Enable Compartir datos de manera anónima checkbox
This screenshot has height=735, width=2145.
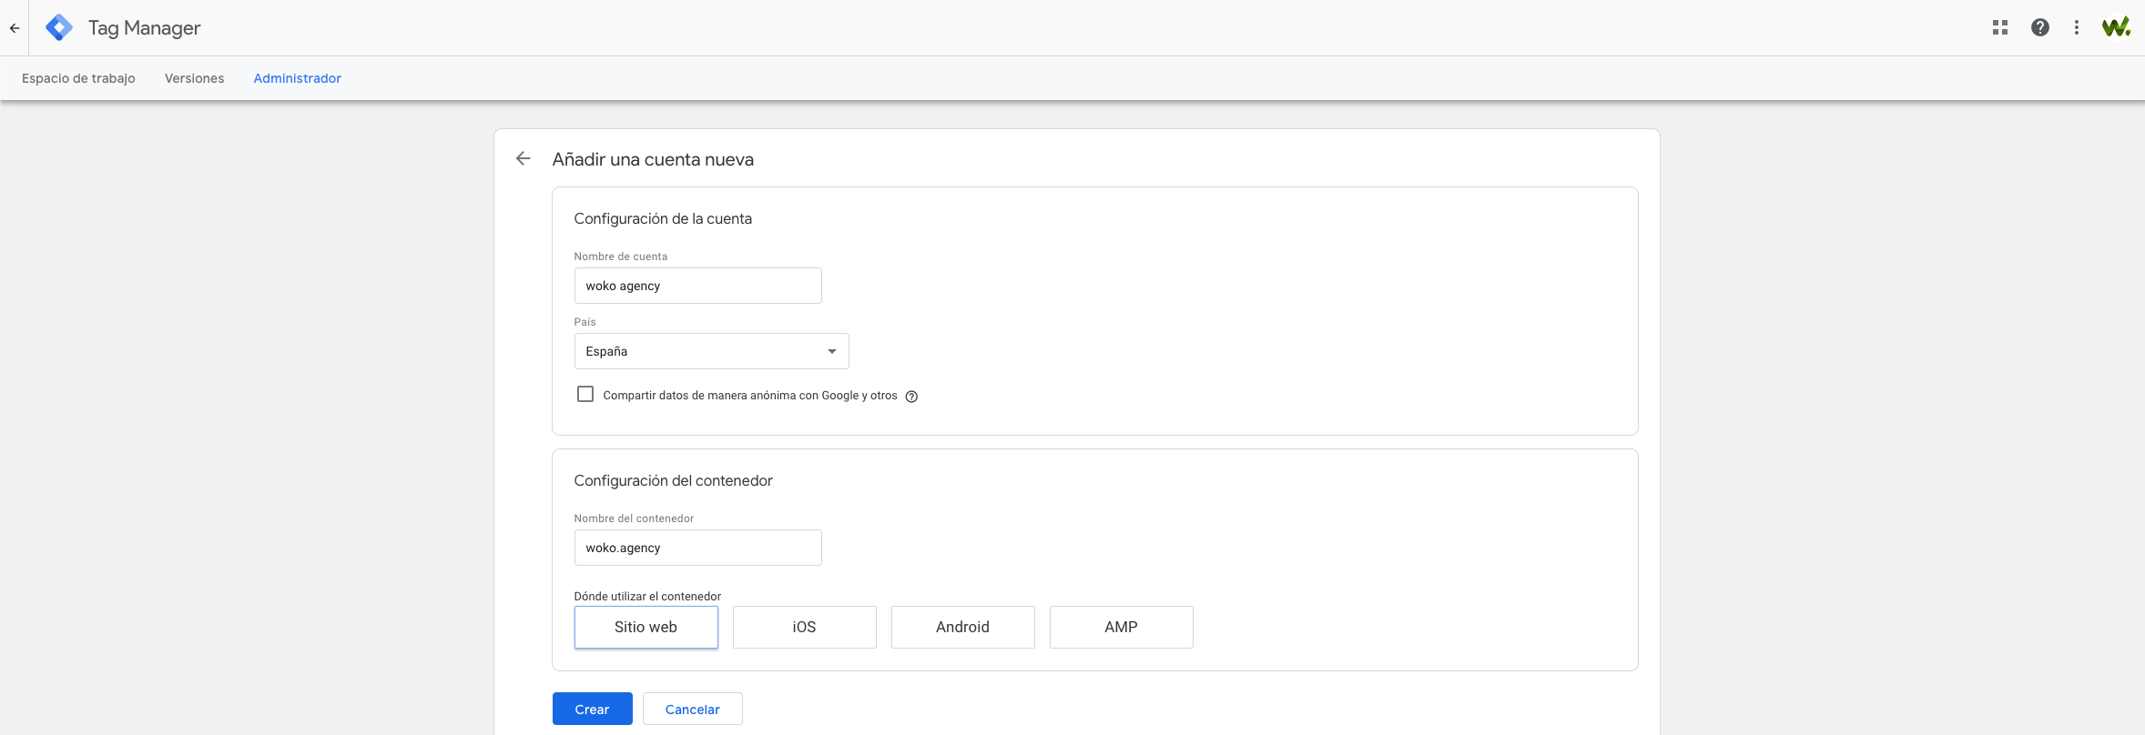click(585, 395)
